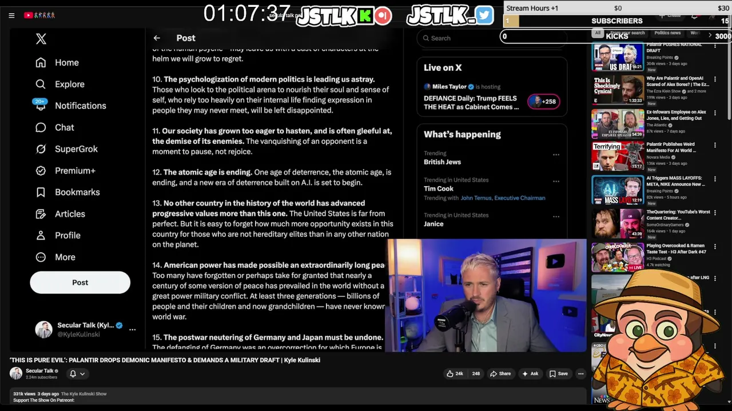Open the Tim Cook trending topic
Viewport: 732px width, 411px height.
(439, 188)
